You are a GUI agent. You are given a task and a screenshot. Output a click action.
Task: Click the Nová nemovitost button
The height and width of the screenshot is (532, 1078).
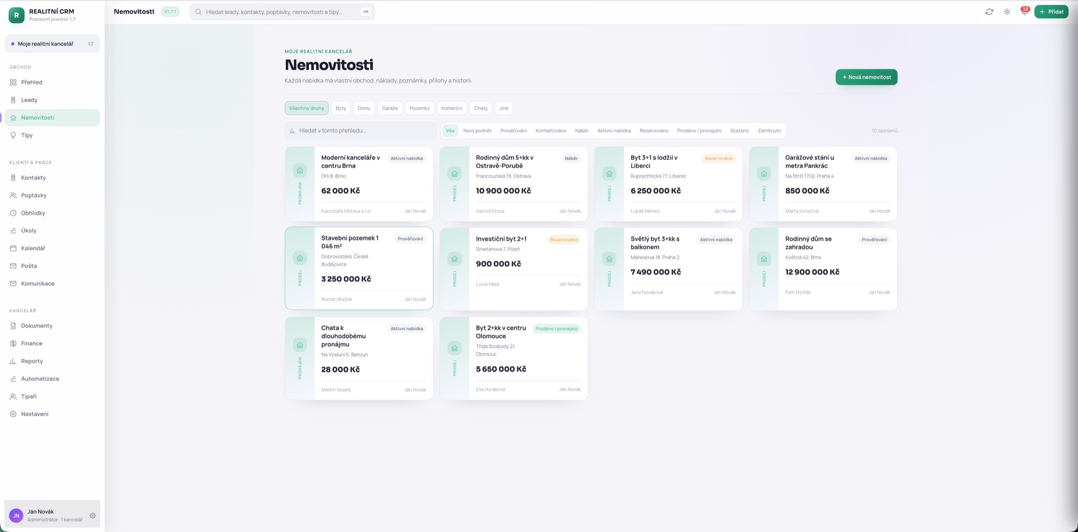pos(866,77)
